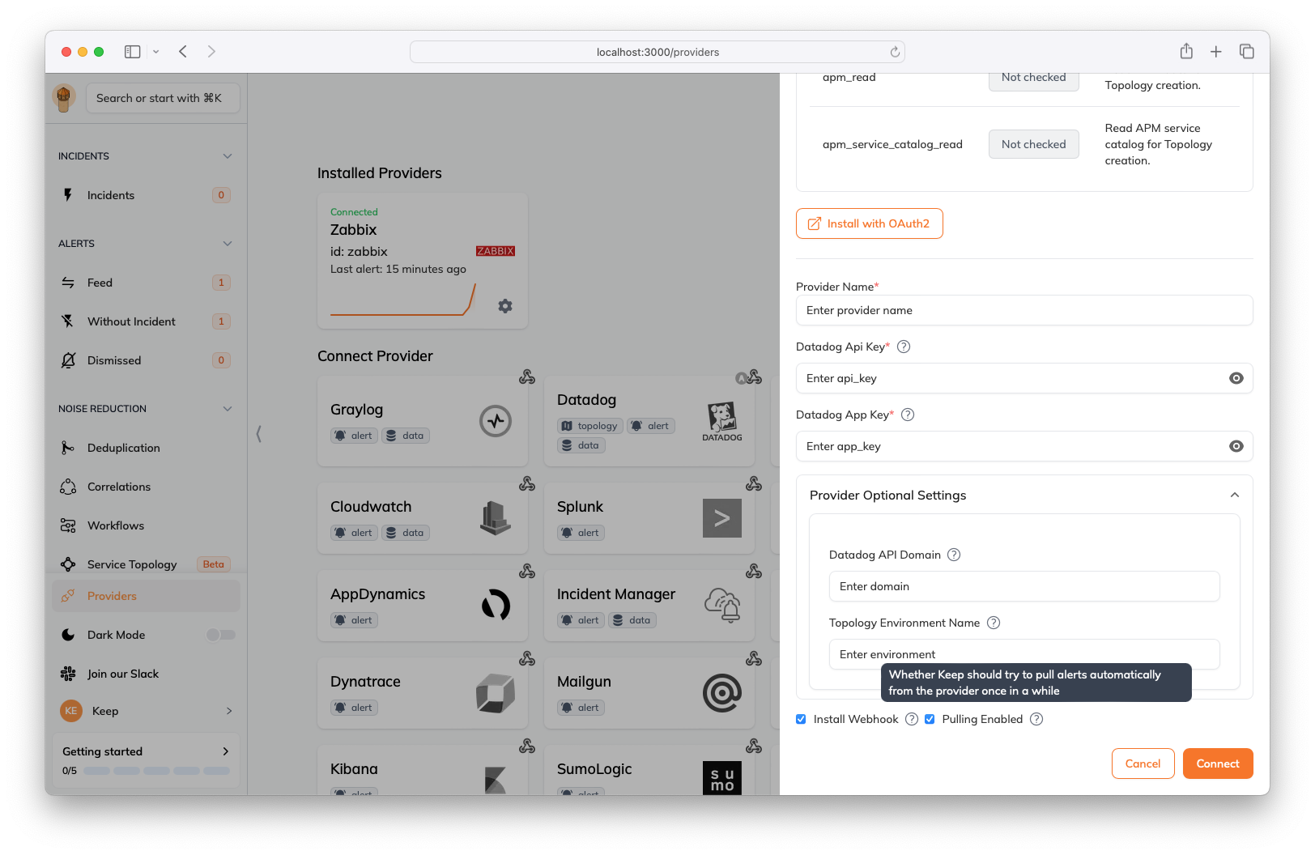Collapse the ALERTS sidebar section
1315x855 pixels.
(228, 244)
